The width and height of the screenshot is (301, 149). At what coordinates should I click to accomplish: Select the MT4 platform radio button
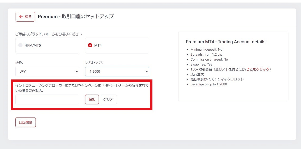point(90,45)
